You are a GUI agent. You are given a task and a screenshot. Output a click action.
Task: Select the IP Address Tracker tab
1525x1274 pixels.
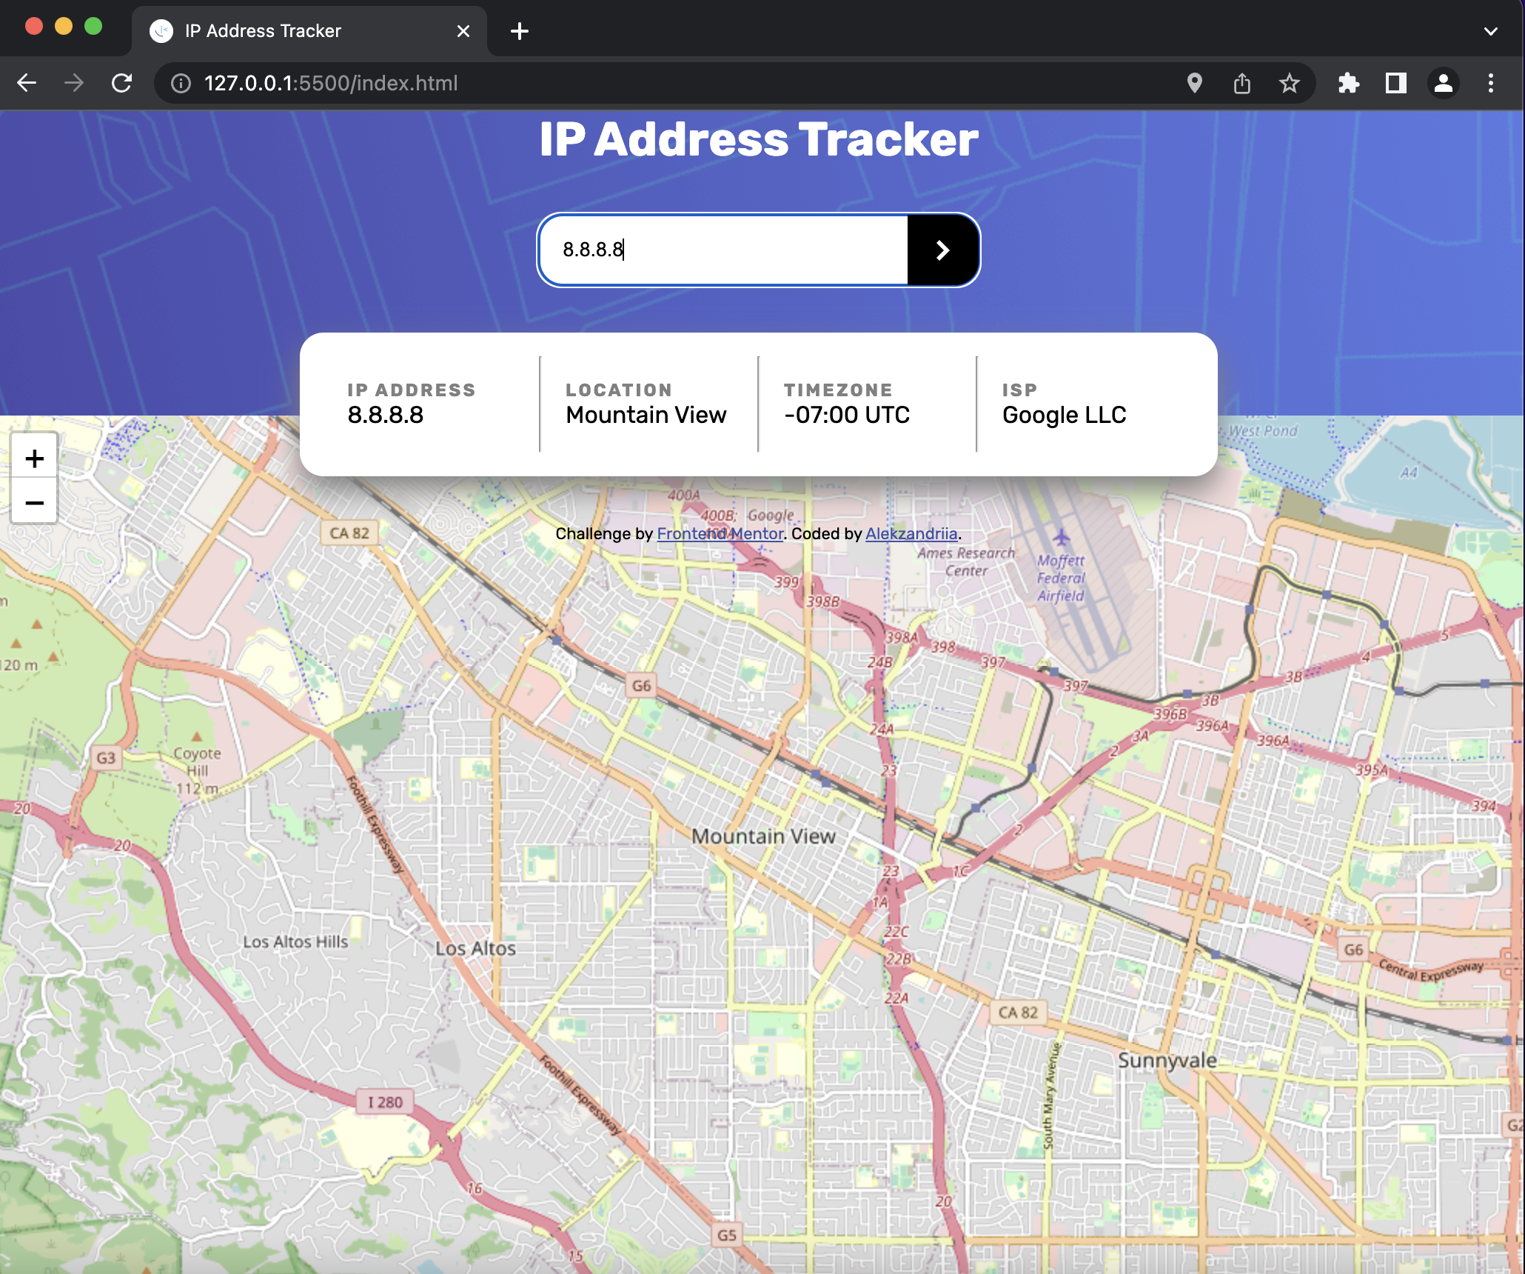296,31
